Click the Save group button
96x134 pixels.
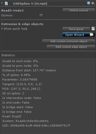[x=76, y=29]
